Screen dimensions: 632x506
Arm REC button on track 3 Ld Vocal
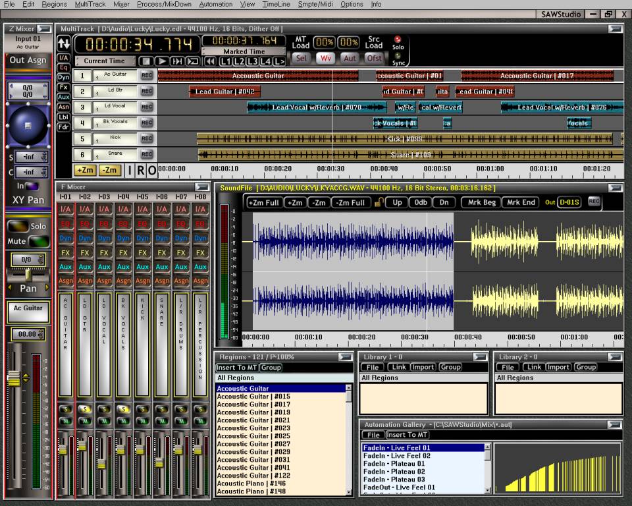(147, 107)
